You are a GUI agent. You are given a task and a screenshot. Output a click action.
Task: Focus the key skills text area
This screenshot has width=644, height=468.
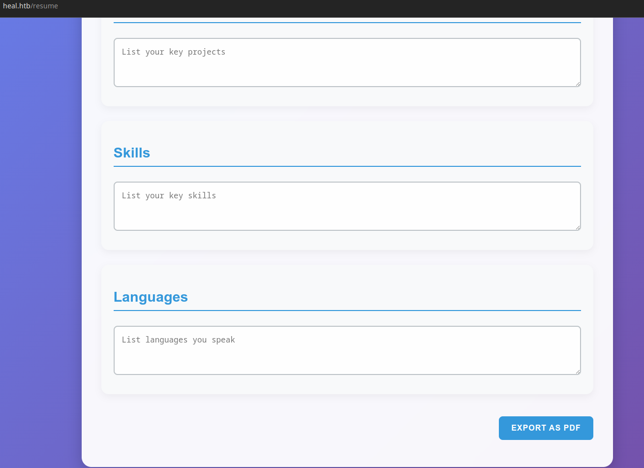[347, 206]
